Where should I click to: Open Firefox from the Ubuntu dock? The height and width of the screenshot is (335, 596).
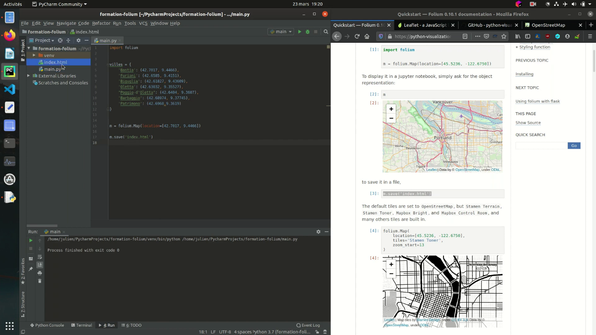coord(10,35)
